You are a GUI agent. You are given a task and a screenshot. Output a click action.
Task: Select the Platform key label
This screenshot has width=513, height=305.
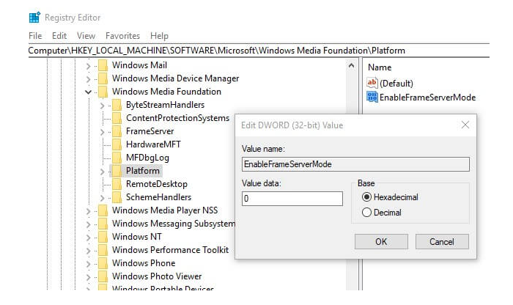[x=143, y=171]
